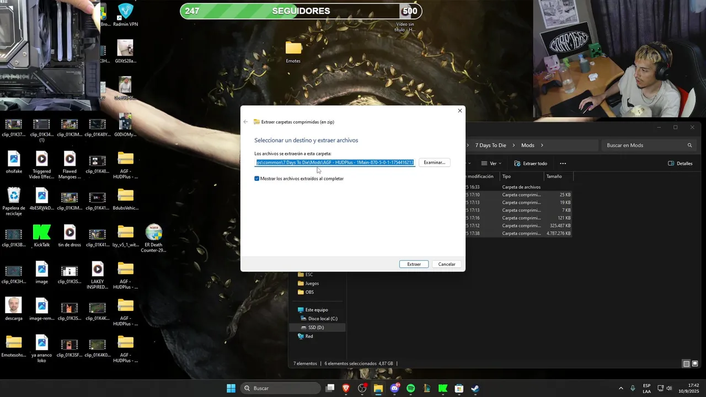Expand the chevron between 7 Days To Die and Mods
Viewport: 706px width, 397px height.
(514, 146)
